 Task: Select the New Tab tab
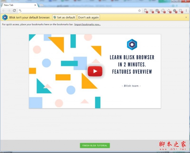click(x=19, y=5)
